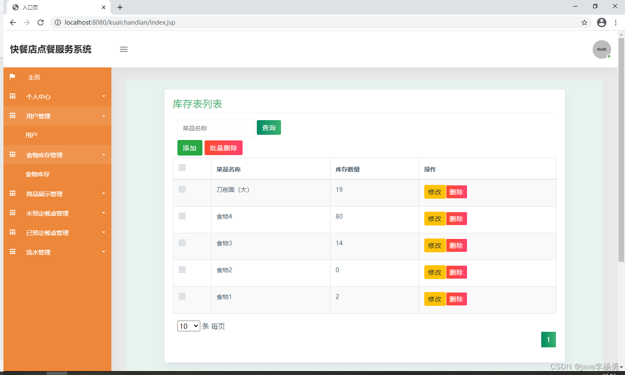Reload the page with refresh icon
The image size is (625, 375).
pyautogui.click(x=41, y=22)
